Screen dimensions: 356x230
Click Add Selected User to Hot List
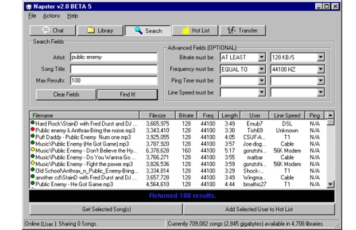click(259, 209)
